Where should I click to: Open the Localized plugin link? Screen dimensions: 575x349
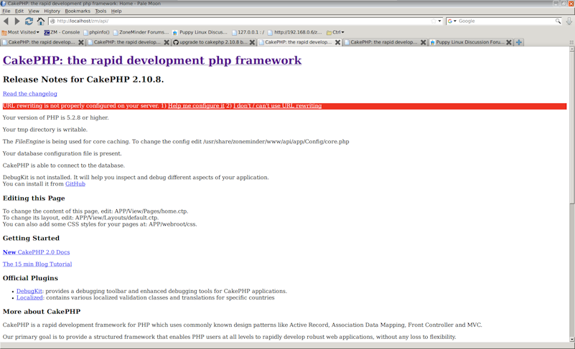click(x=29, y=297)
